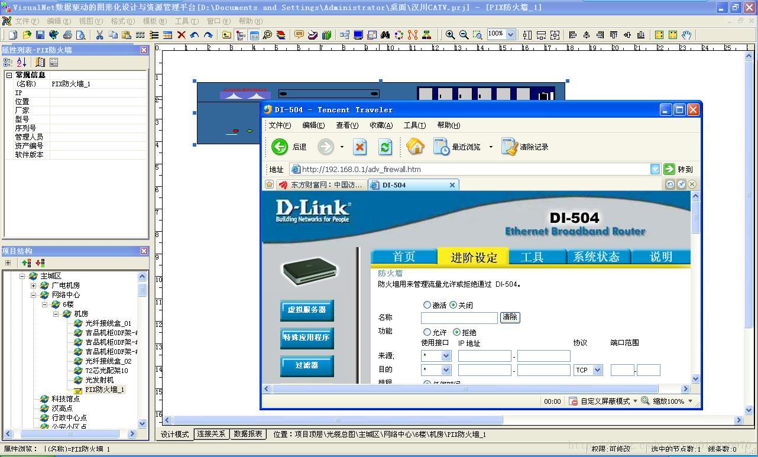Screen dimensions: 758x457
Task: Click the Cut scissors icon
Action: coord(99,35)
